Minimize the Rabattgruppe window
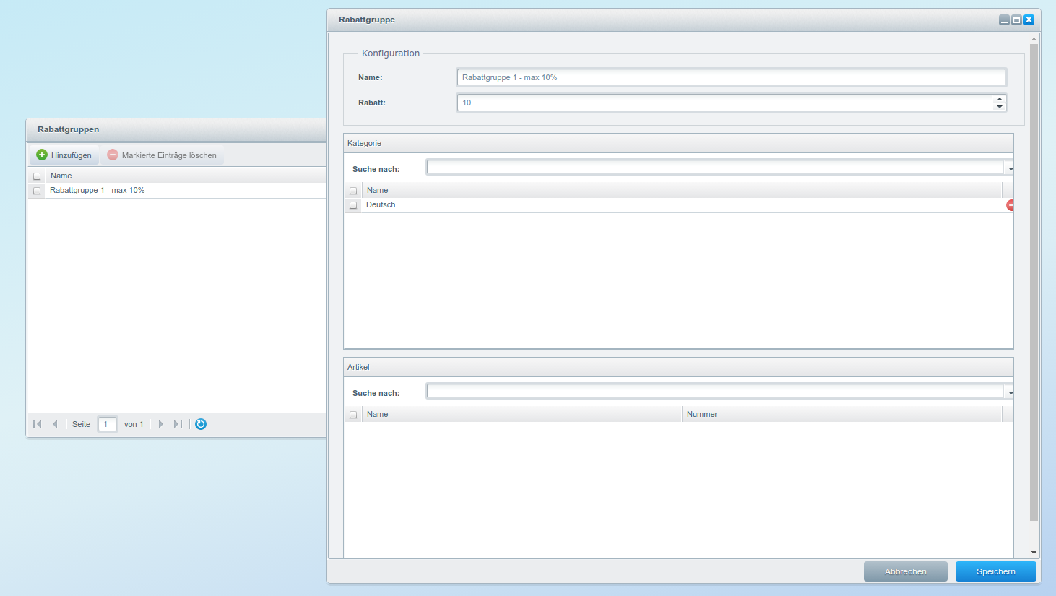The image size is (1056, 596). pyautogui.click(x=1004, y=20)
